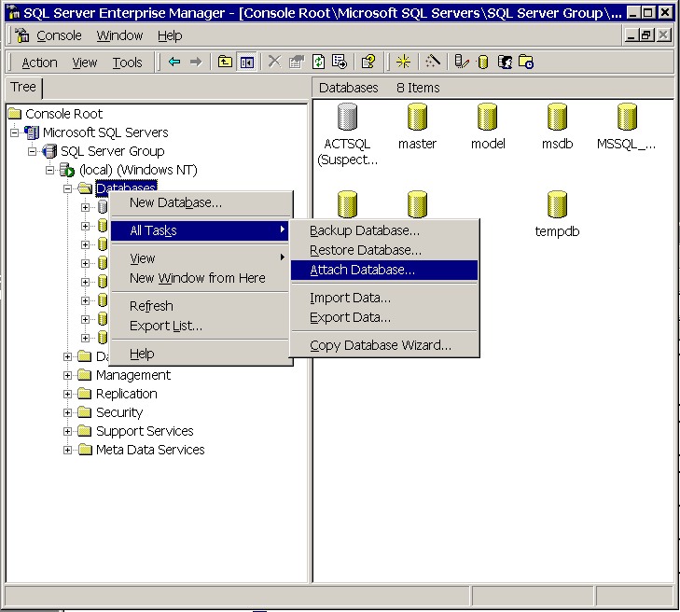Screen dimensions: 680x612
Task: Choose Export List... from context menu
Action: [x=200, y=326]
